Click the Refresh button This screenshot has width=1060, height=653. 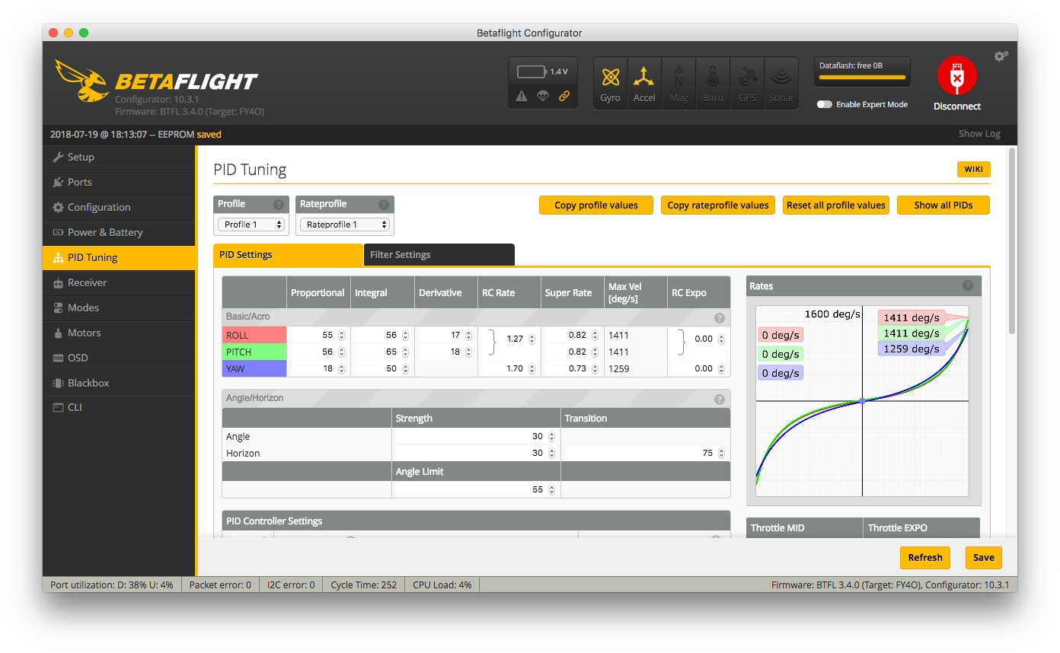[x=925, y=558]
